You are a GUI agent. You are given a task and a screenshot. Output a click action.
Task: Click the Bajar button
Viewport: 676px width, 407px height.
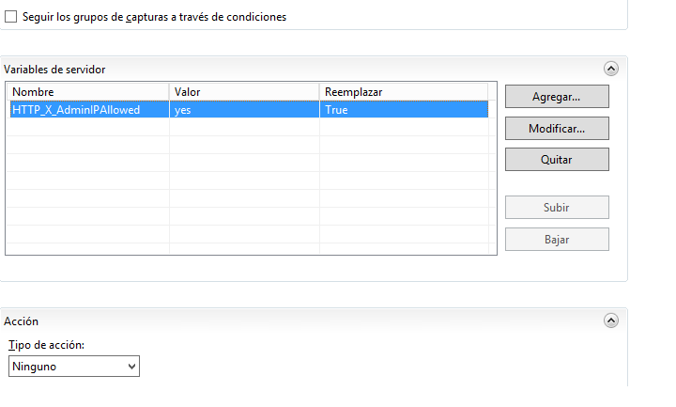tap(557, 240)
